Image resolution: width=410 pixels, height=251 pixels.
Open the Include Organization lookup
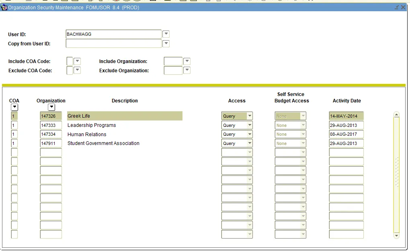(x=187, y=61)
